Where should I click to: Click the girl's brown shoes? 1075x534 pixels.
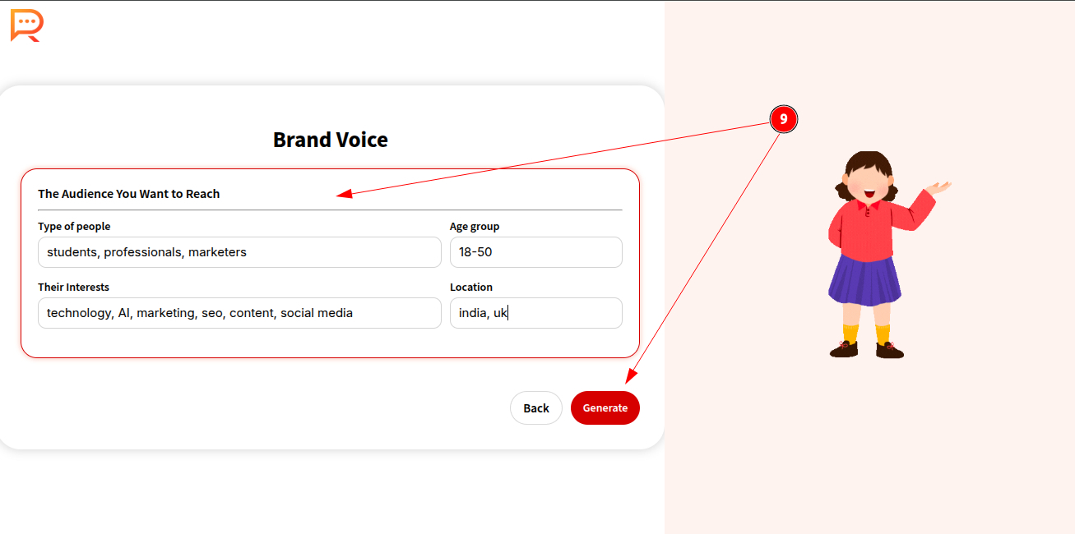(x=866, y=350)
